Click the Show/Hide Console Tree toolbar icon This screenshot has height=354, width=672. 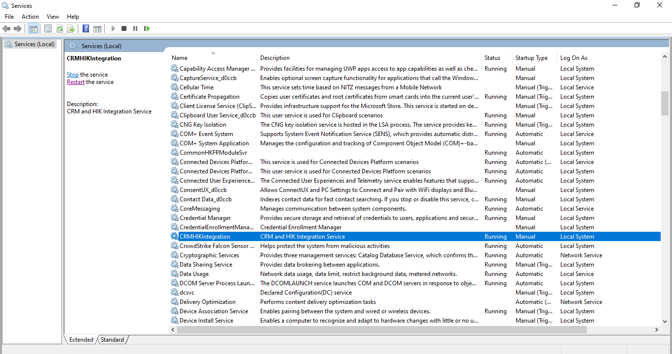33,28
